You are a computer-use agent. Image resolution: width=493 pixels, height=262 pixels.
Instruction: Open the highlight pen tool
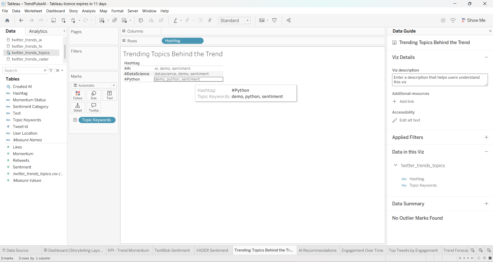point(176,21)
